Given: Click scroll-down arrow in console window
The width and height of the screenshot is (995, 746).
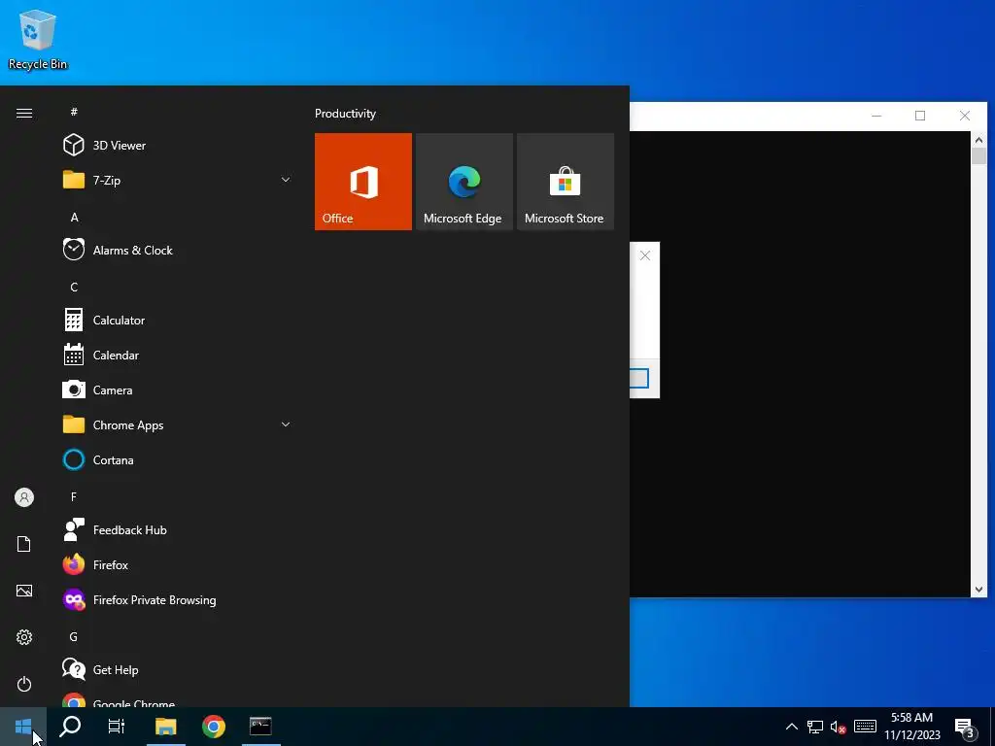Looking at the screenshot, I should pyautogui.click(x=978, y=590).
